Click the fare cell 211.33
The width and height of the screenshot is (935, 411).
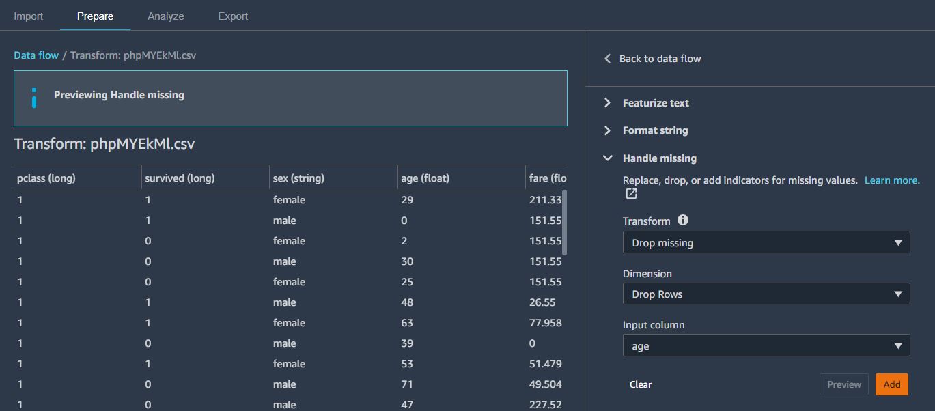click(545, 200)
